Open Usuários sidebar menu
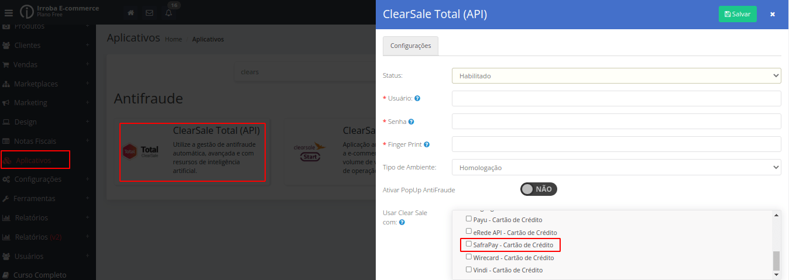Screen dimensions: 789x280 [x=48, y=256]
